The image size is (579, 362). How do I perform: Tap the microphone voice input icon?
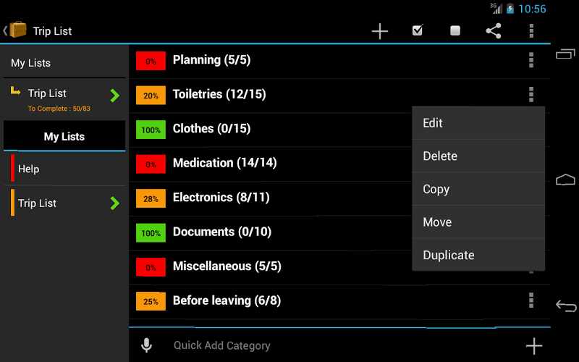pos(147,345)
